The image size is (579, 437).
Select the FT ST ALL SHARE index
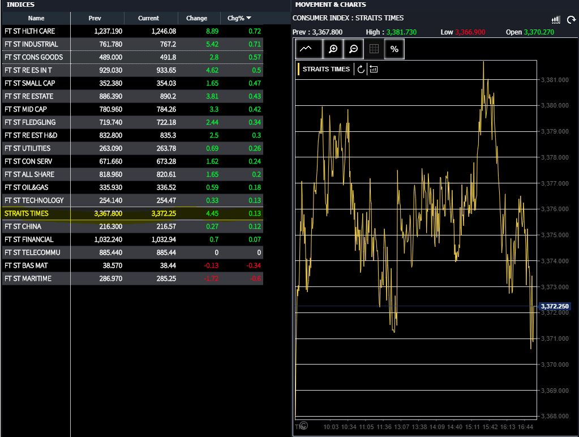(x=132, y=174)
